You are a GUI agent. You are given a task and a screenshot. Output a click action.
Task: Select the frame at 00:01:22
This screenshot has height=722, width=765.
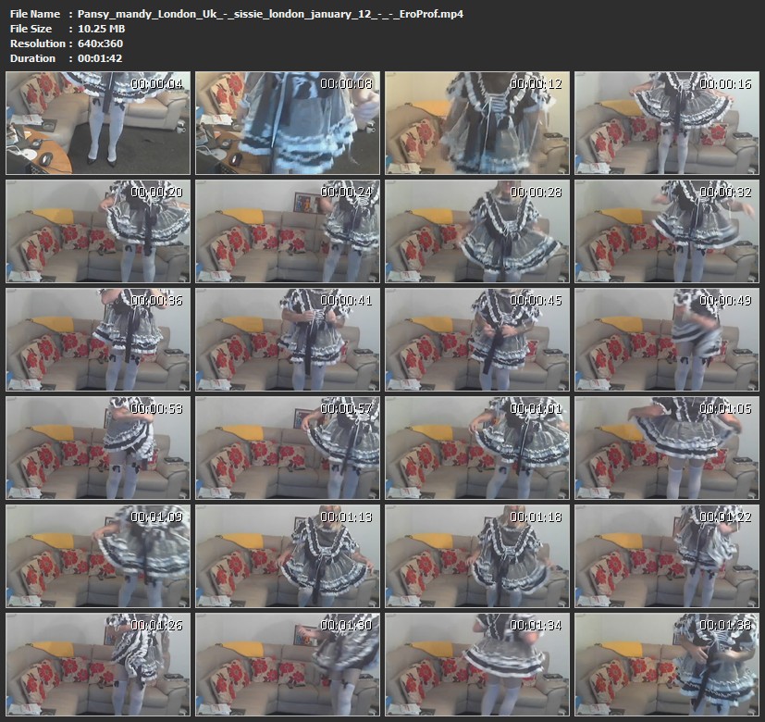click(x=666, y=555)
